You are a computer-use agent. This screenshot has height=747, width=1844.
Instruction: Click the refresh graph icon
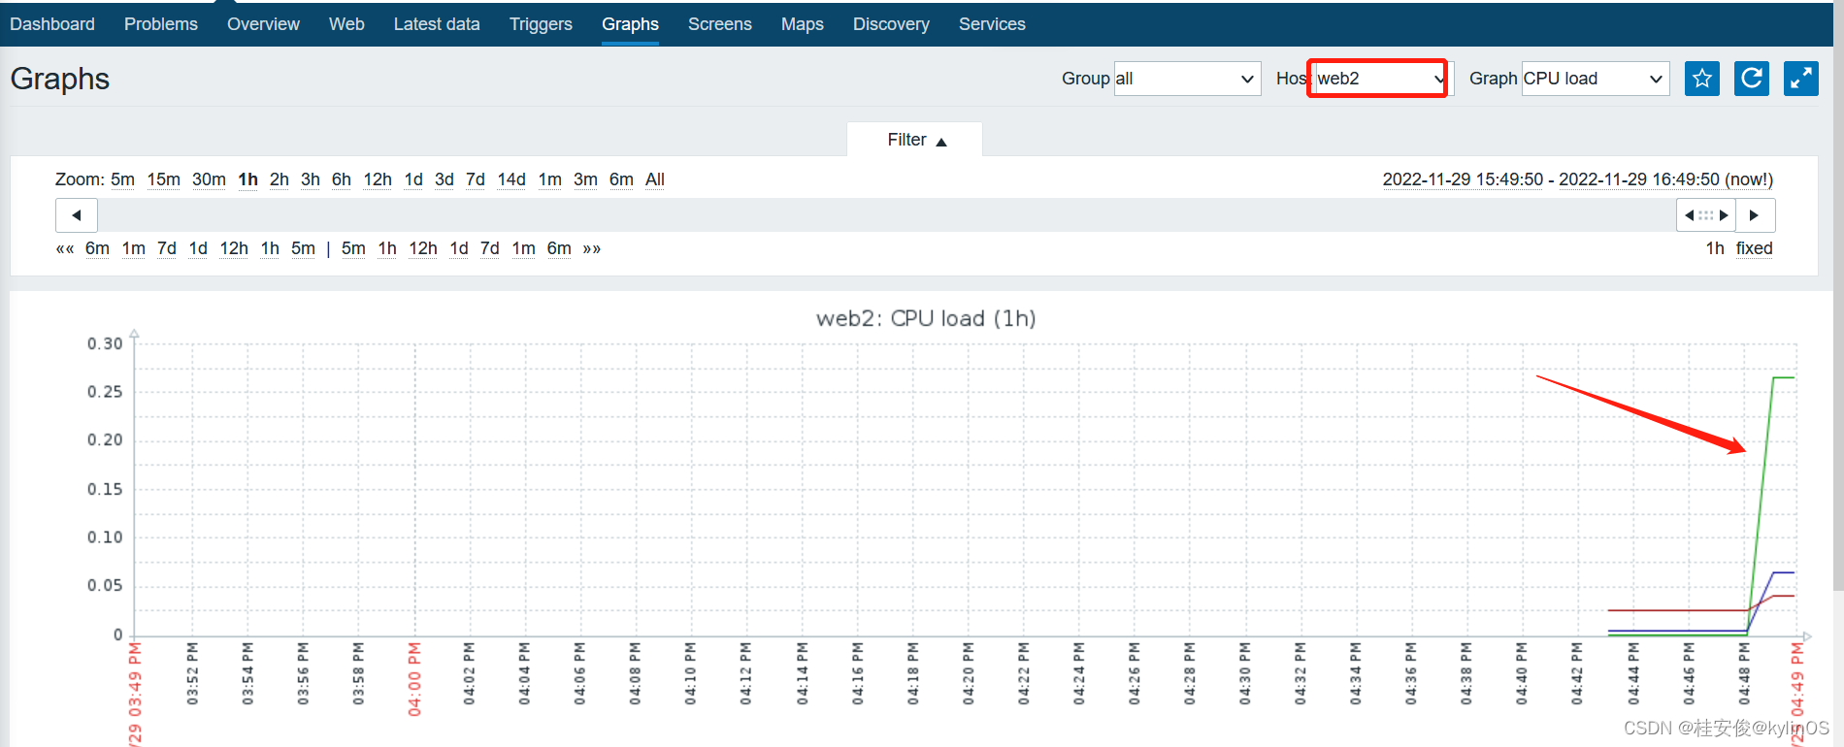tap(1752, 79)
